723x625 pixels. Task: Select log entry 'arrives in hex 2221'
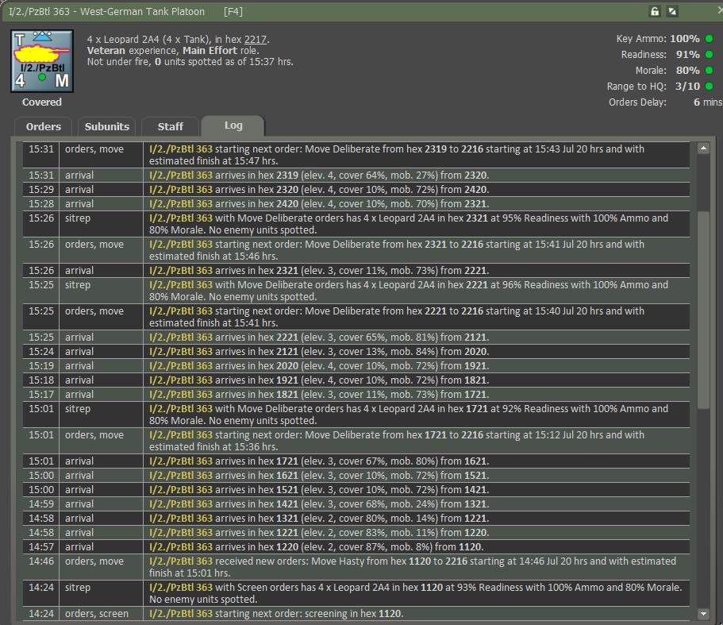(356, 338)
